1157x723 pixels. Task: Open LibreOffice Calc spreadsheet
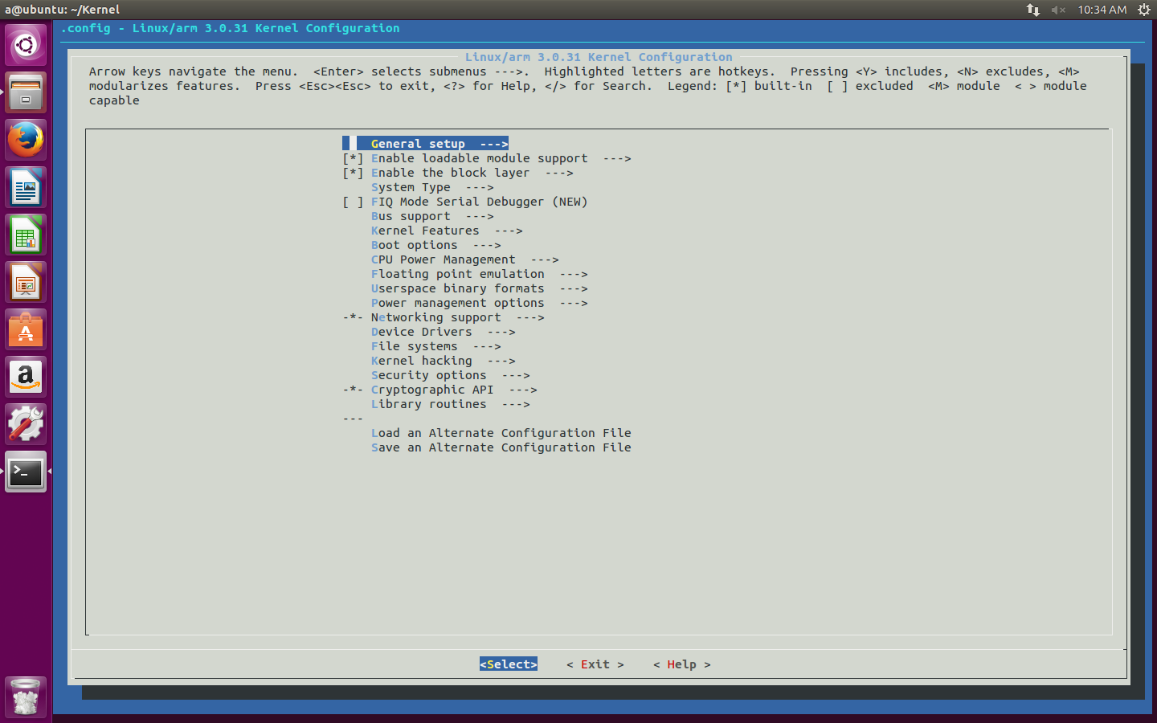[x=26, y=235]
